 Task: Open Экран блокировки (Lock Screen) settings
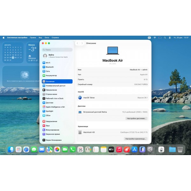tap(53, 140)
